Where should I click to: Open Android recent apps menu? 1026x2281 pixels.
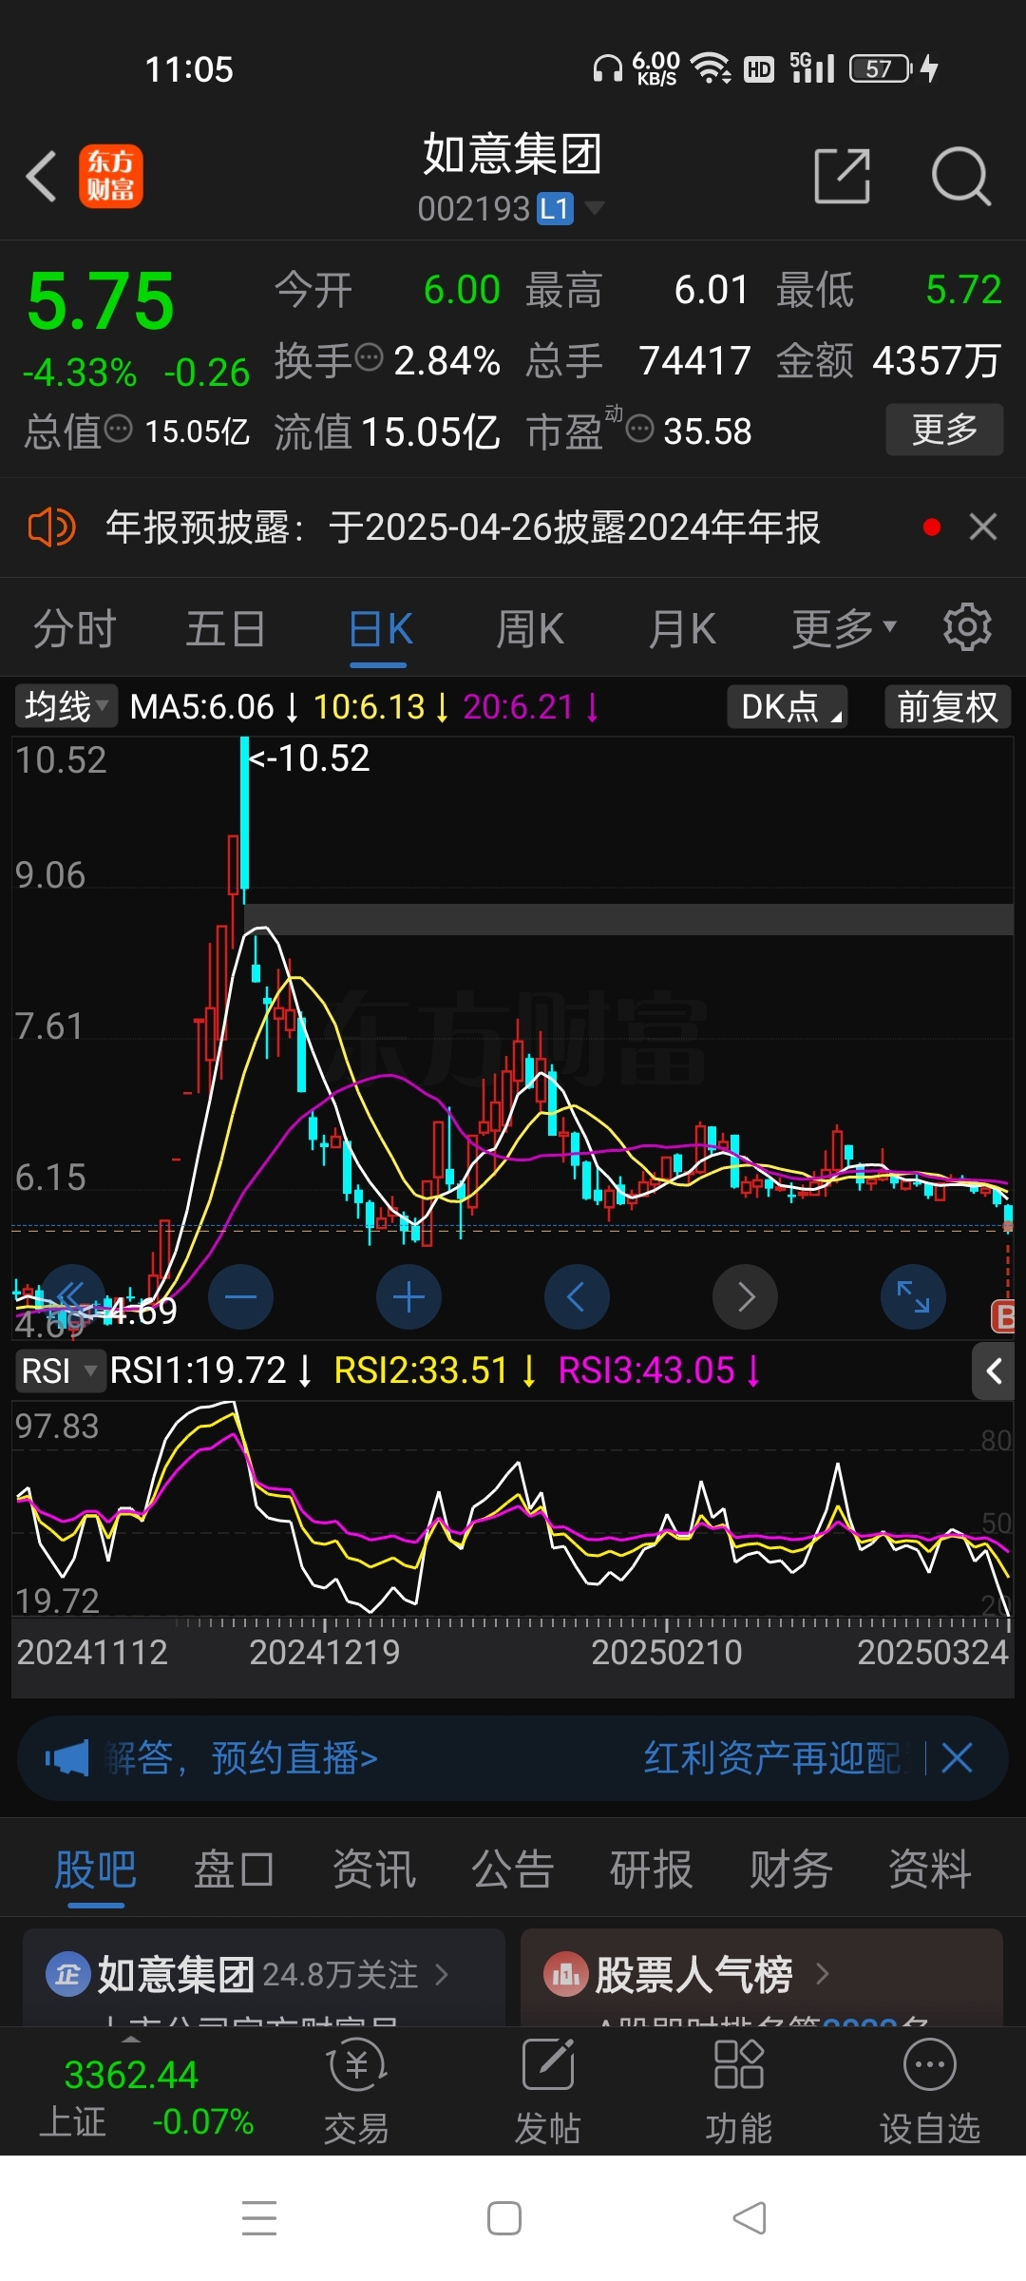(x=259, y=2218)
